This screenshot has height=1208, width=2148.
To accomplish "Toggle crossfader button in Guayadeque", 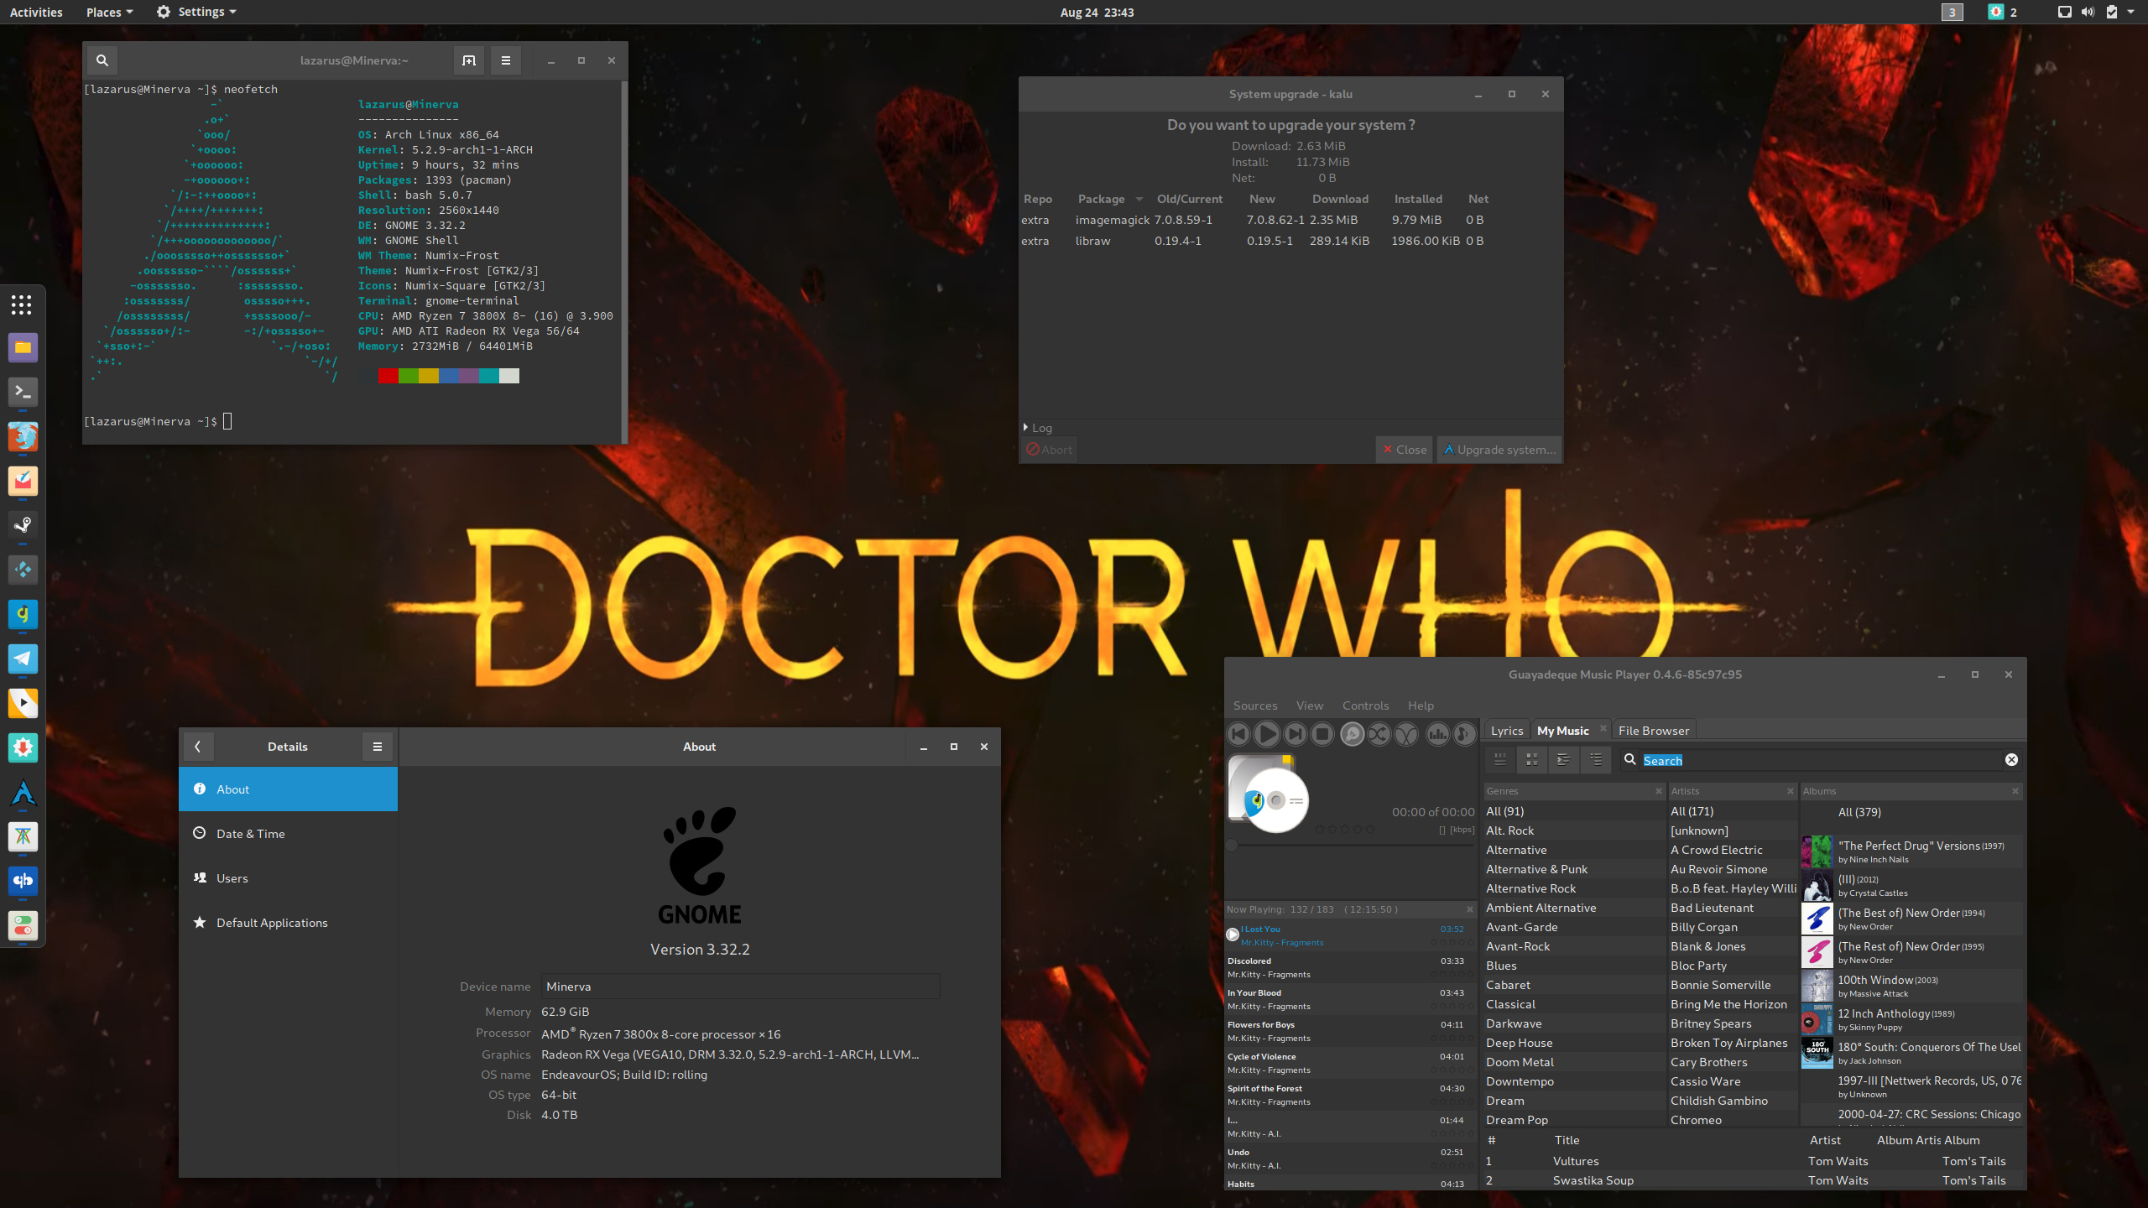I will click(x=1407, y=734).
